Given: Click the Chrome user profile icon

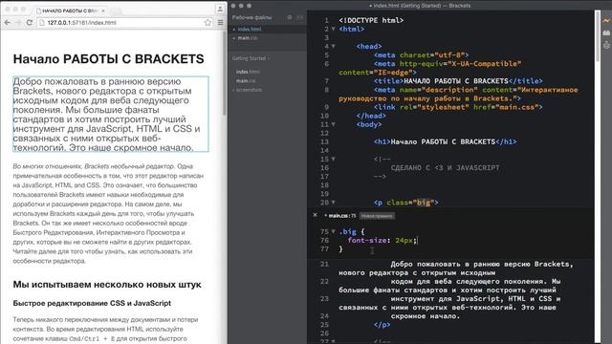Looking at the screenshot, I should (x=220, y=9).
